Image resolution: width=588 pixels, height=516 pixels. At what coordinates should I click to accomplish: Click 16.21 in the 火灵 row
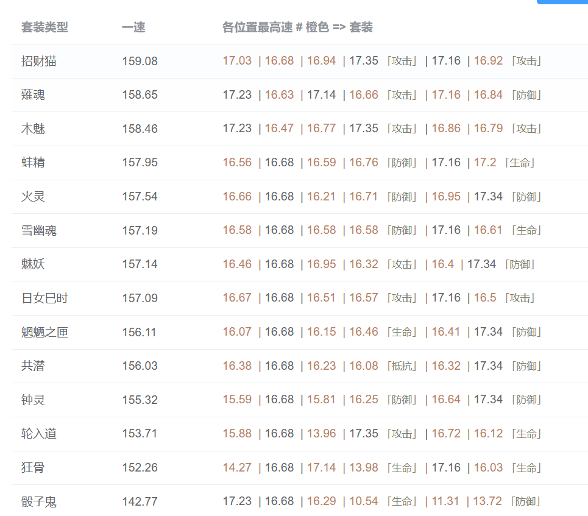click(321, 196)
